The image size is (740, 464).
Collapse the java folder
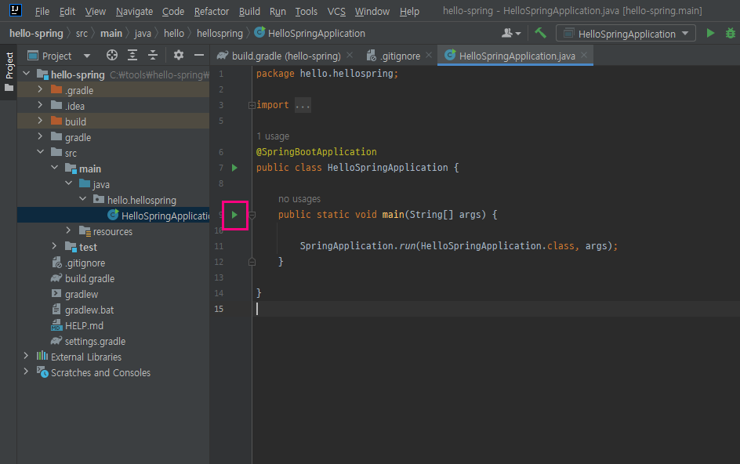pyautogui.click(x=68, y=183)
